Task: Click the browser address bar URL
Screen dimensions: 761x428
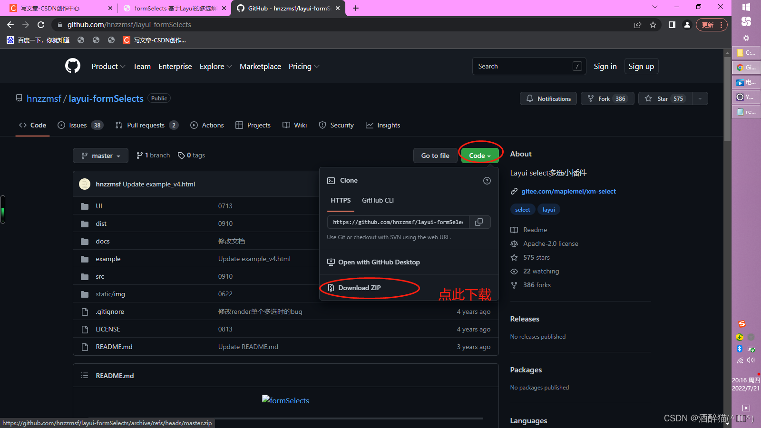Action: coord(129,25)
